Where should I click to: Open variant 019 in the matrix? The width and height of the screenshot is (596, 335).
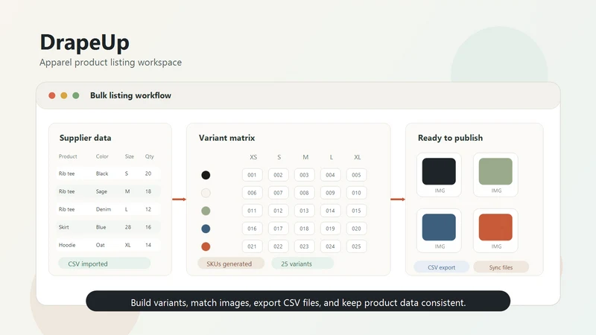coord(330,229)
